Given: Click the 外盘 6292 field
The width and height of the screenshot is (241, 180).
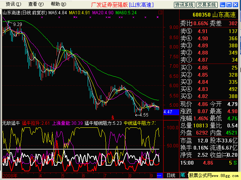Looking at the screenshot, I should 194,133.
